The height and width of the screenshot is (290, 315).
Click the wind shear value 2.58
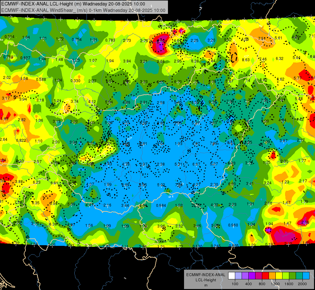[x=161, y=103]
